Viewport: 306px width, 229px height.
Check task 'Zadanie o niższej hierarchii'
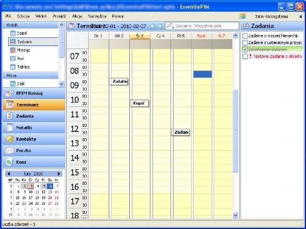[x=245, y=35]
